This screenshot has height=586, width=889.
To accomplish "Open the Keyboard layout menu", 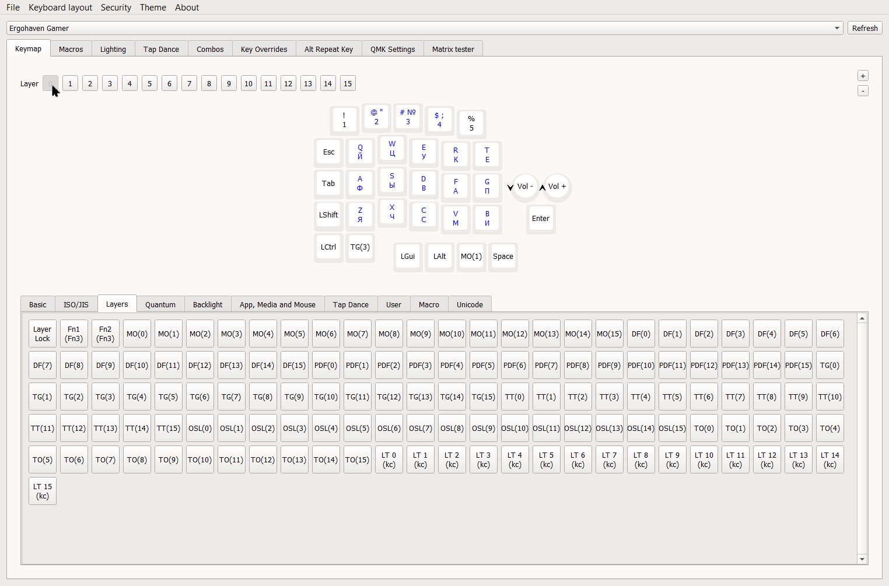I will point(60,8).
